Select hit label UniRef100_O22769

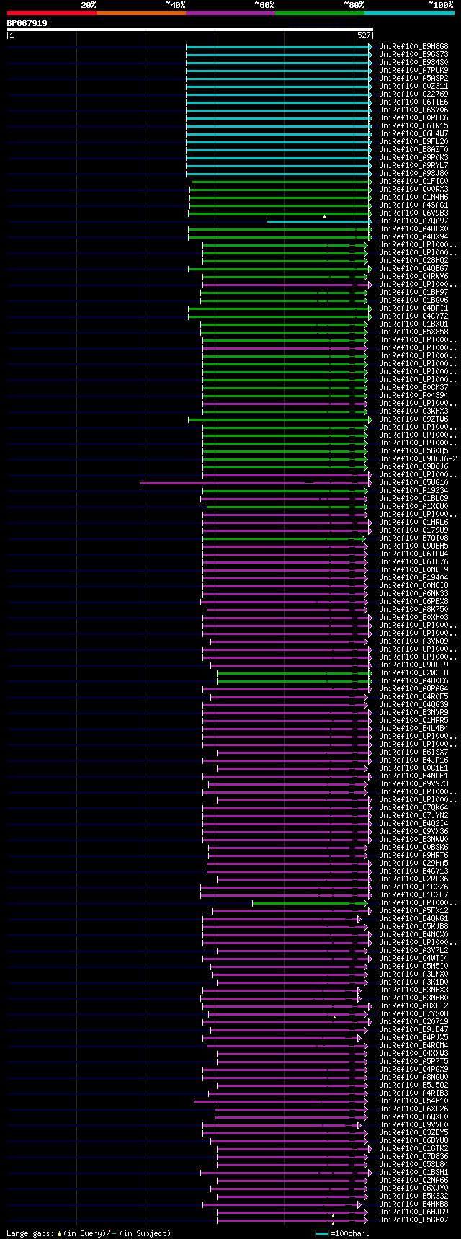click(x=413, y=94)
